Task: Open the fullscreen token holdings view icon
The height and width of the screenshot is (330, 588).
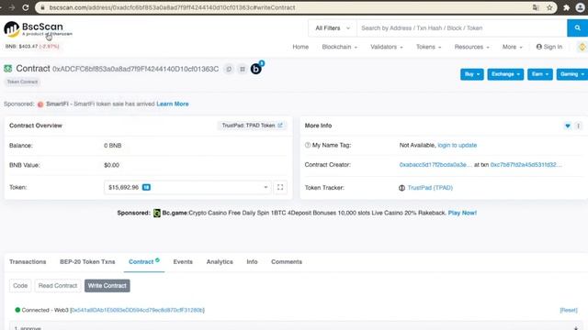Action: (280, 187)
